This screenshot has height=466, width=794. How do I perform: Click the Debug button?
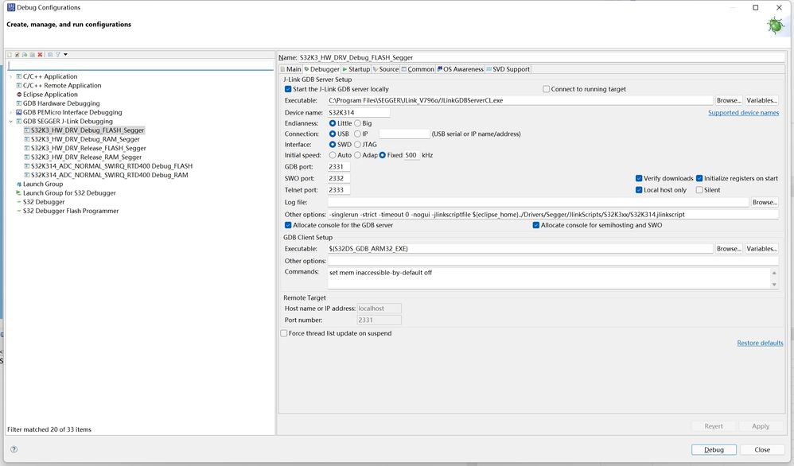click(x=714, y=449)
